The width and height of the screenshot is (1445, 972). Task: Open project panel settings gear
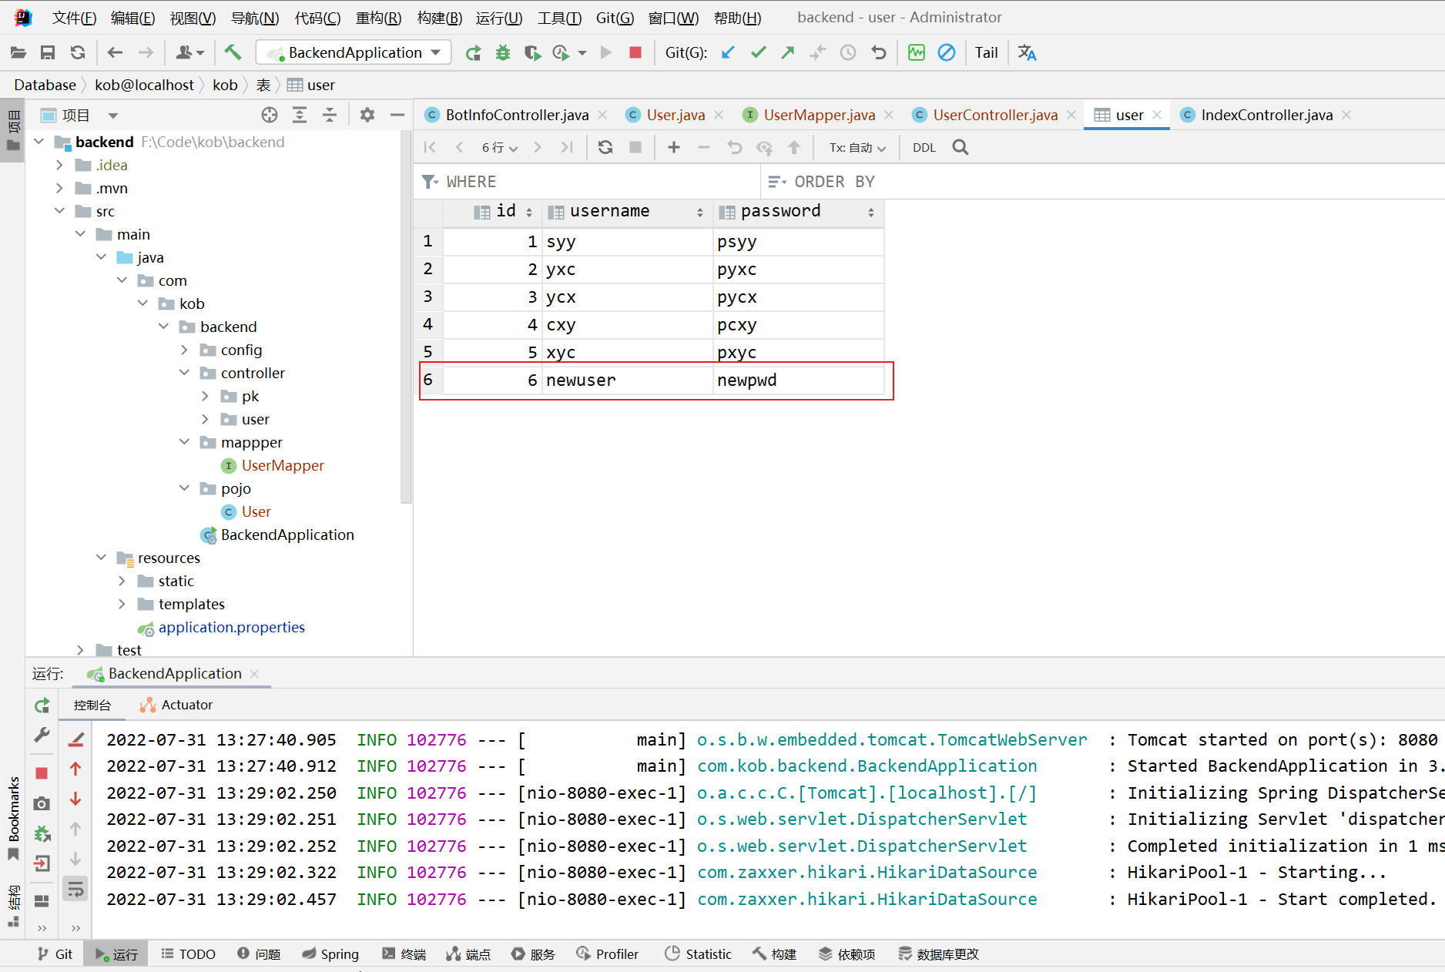(x=367, y=115)
